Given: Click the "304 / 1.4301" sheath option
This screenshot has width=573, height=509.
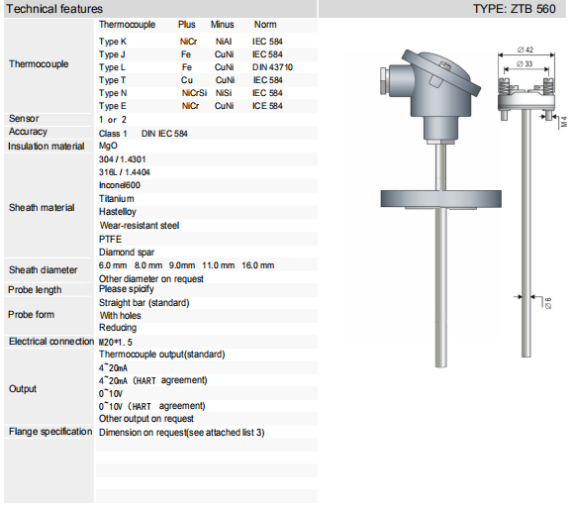Looking at the screenshot, I should click(122, 159).
